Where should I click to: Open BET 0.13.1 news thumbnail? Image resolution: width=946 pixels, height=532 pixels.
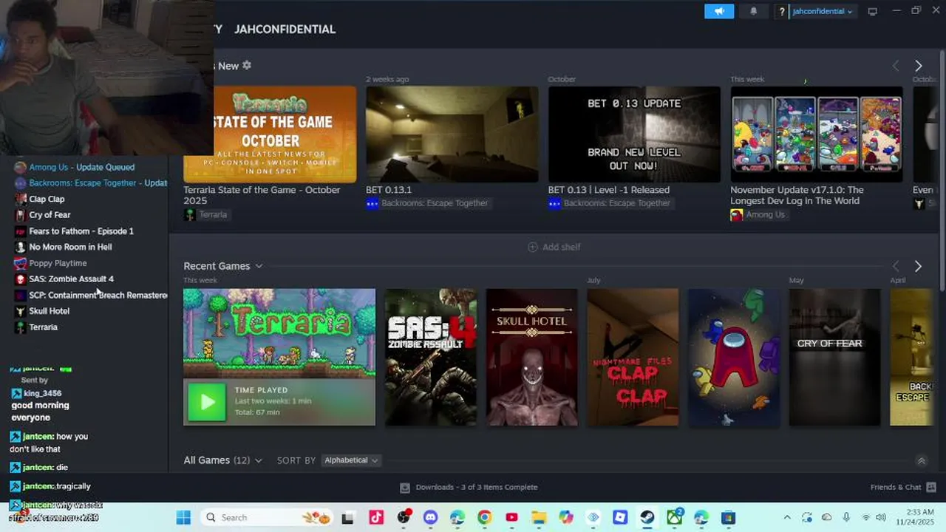(452, 134)
